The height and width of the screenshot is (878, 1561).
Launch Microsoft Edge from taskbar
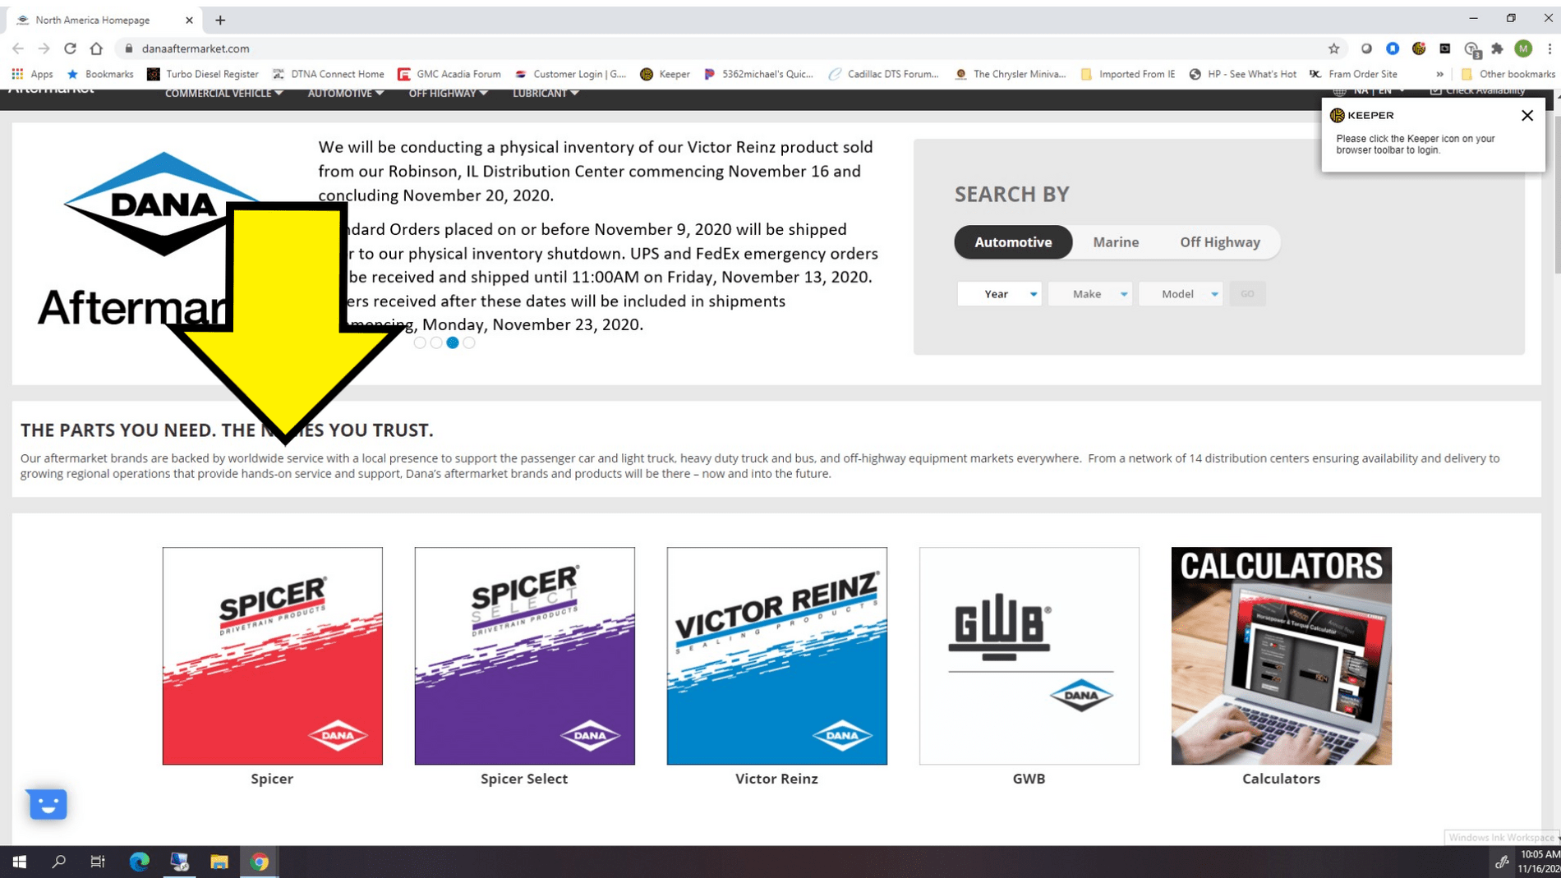[x=139, y=862]
